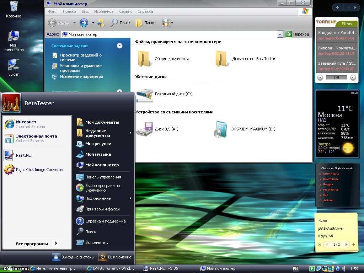Expand Все программы list

pyautogui.click(x=37, y=243)
